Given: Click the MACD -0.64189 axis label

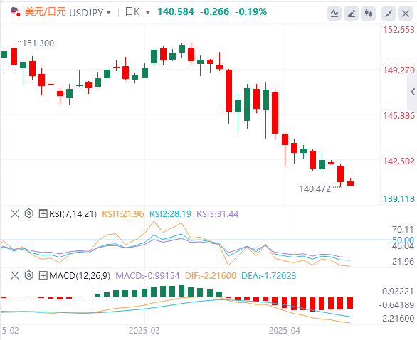Looking at the screenshot, I should [396, 305].
